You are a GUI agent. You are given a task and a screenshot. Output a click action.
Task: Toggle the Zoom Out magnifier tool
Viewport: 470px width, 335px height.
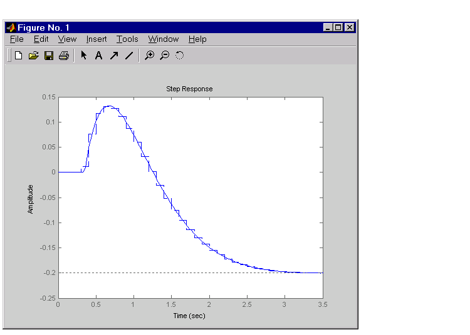[164, 56]
